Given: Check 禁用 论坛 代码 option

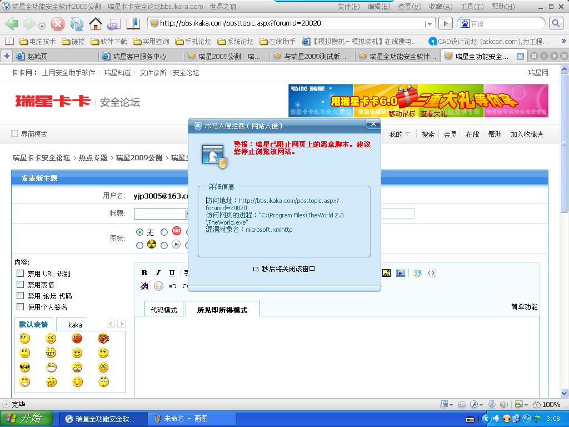Looking at the screenshot, I should 21,296.
